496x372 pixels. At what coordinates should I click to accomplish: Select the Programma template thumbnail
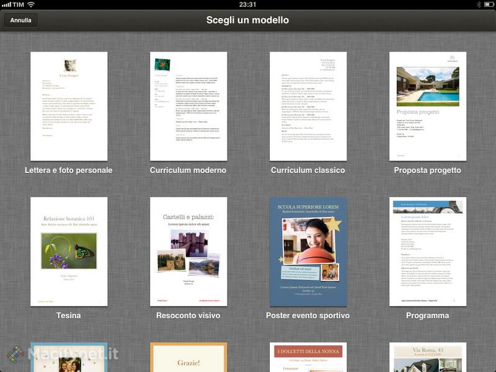tap(428, 252)
